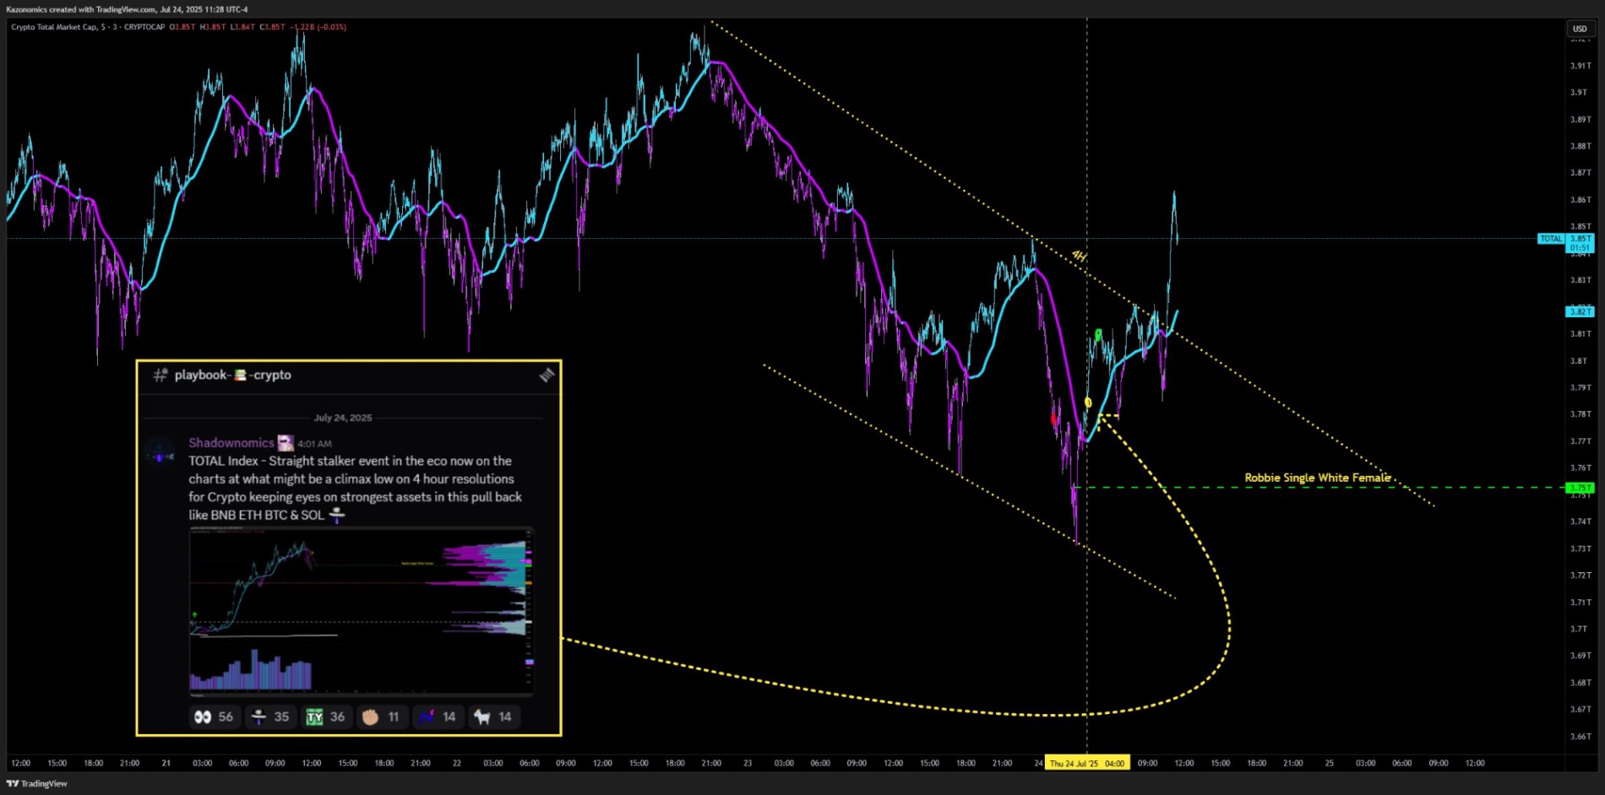This screenshot has height=795, width=1605.
Task: Click the green 3.75T price level tag
Action: click(1579, 488)
